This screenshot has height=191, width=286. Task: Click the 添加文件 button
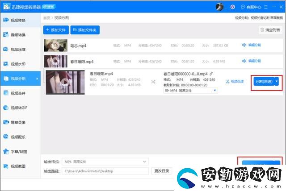click(x=56, y=30)
